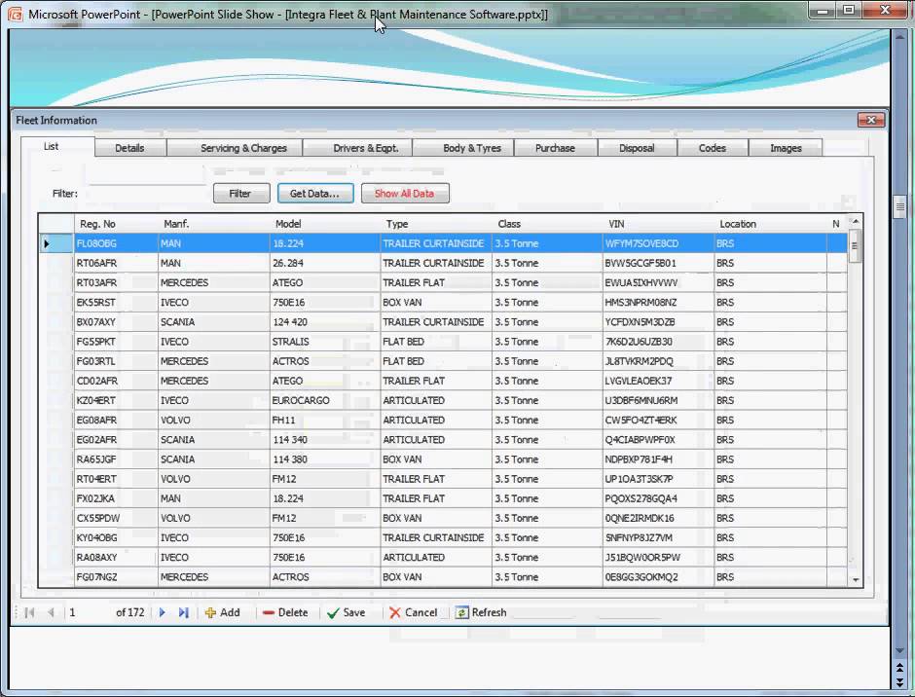Select VIN cell J51BQW0OR5PW
Screen dimensions: 915x697
(x=658, y=558)
